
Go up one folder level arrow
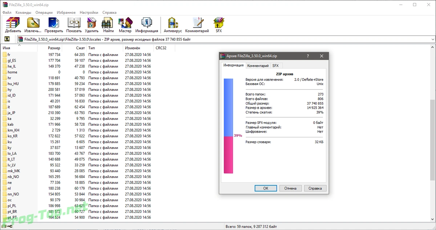pyautogui.click(x=7, y=39)
